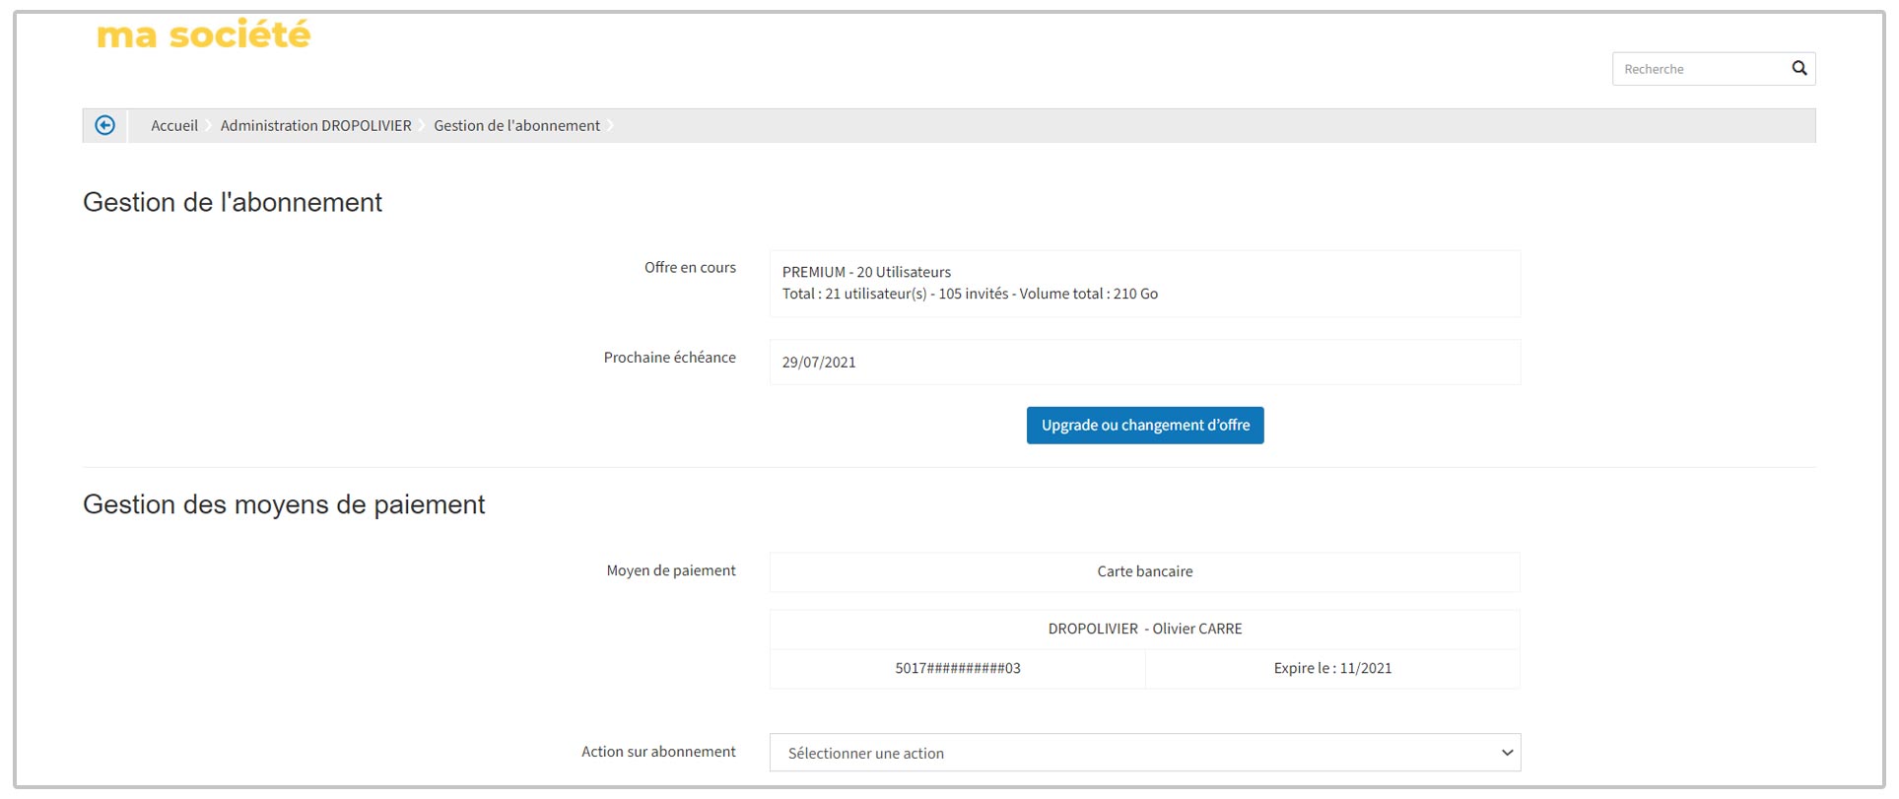The height and width of the screenshot is (799, 1899).
Task: Click the 'Action sur abonnement' label
Action: pyautogui.click(x=658, y=752)
